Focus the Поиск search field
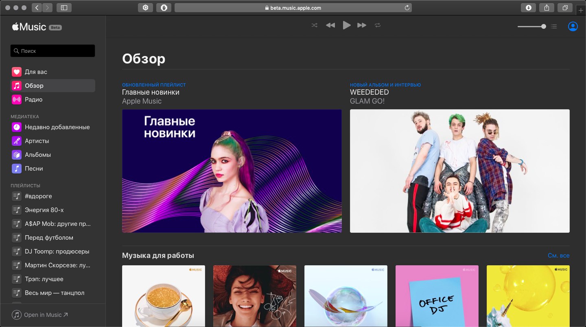The width and height of the screenshot is (586, 327). [52, 51]
